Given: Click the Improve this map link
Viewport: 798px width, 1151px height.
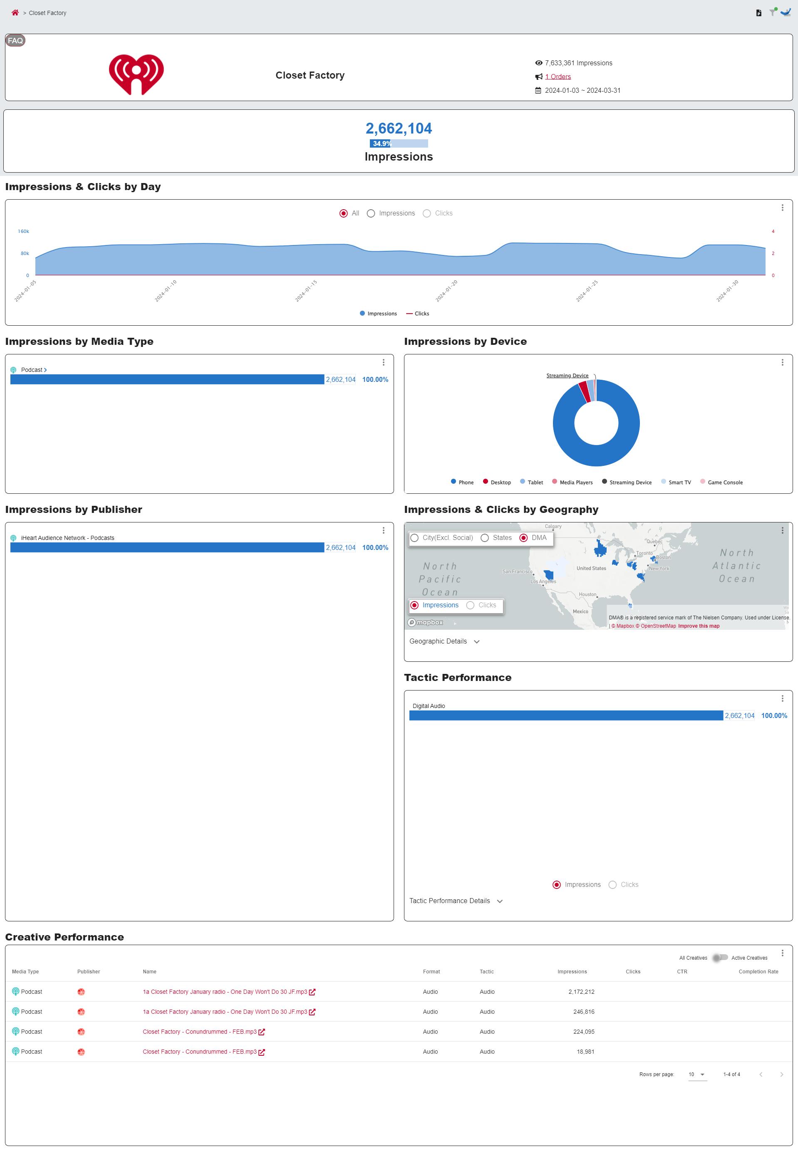Looking at the screenshot, I should click(699, 626).
